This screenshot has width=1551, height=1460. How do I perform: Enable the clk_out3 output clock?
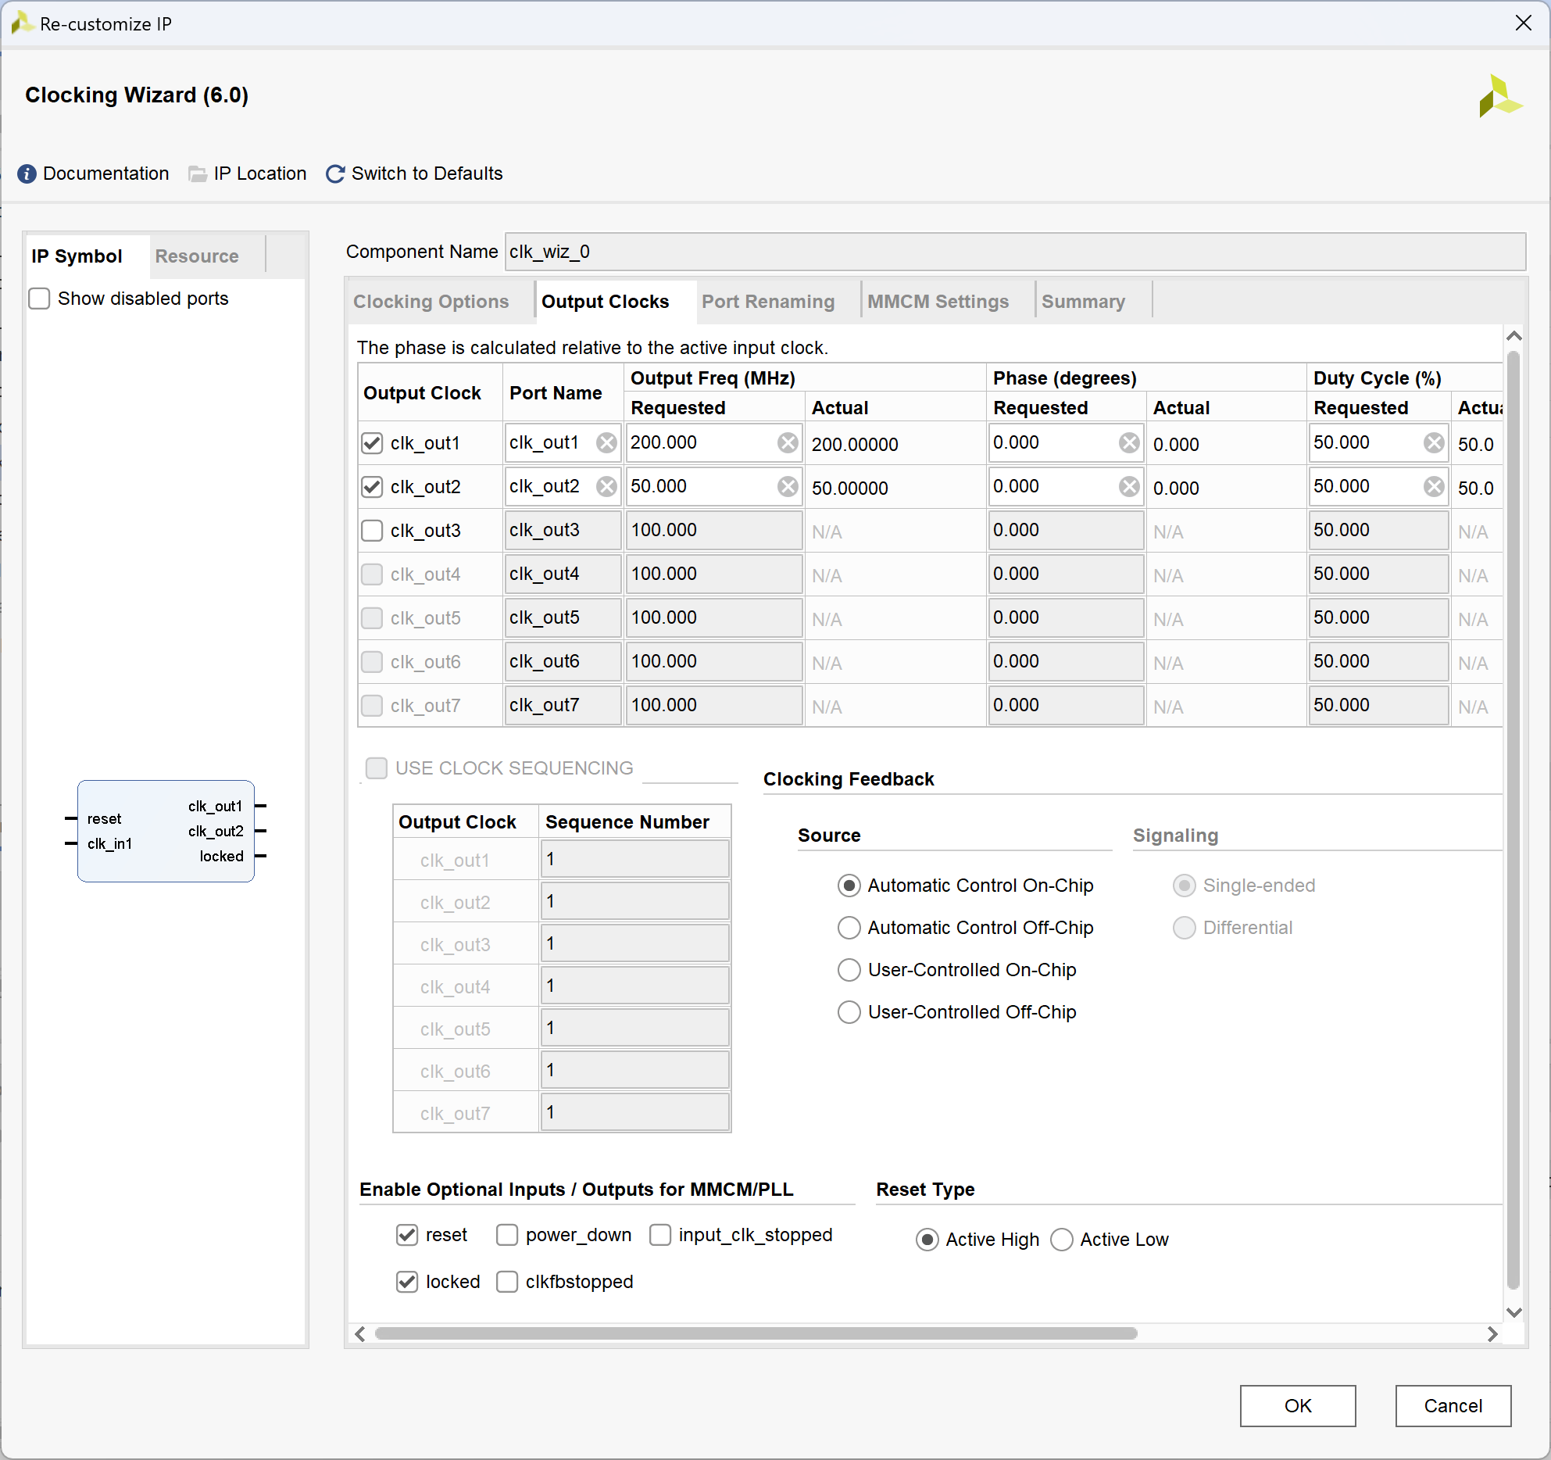click(372, 531)
